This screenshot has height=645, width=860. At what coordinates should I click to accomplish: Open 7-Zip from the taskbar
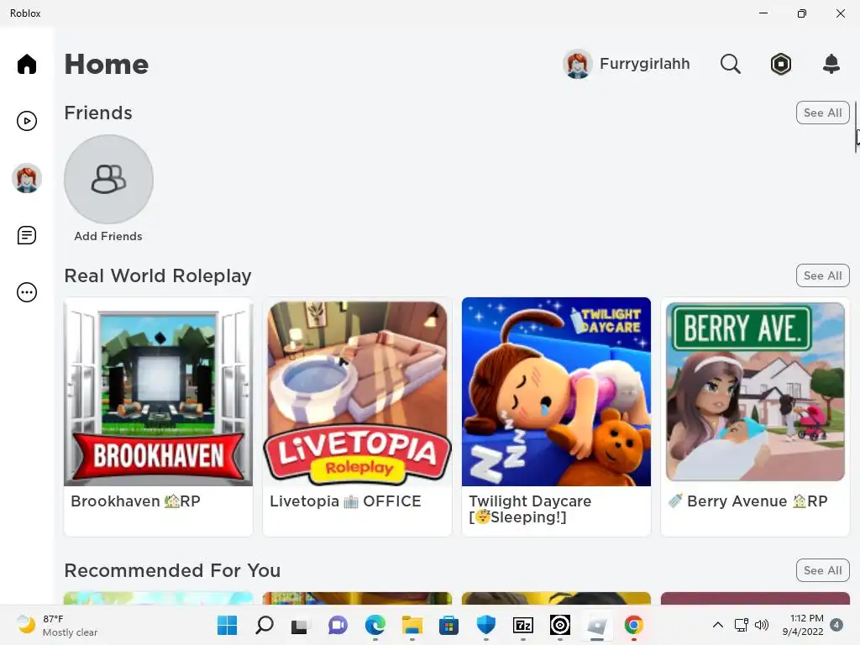pos(522,625)
